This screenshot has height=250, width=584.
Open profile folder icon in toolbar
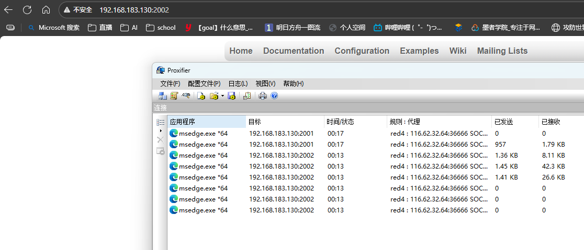point(214,96)
